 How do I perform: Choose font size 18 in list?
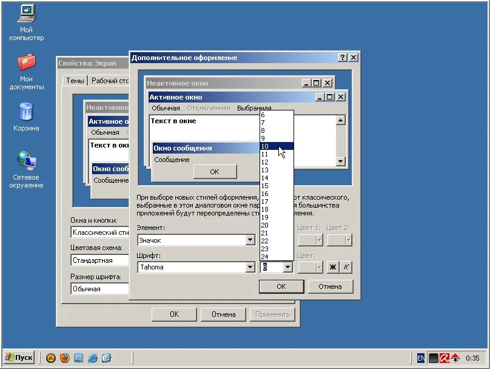277,209
